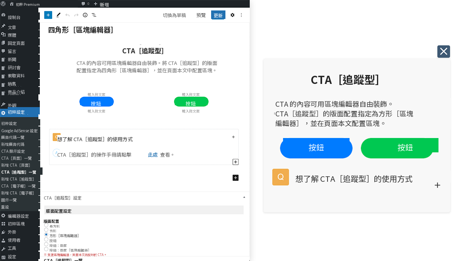Click the 工具 tools wrench icon
The image size is (464, 261).
tap(3, 248)
